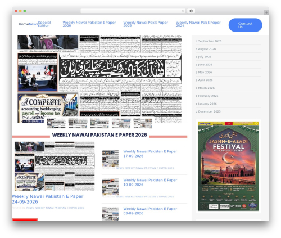The width and height of the screenshot is (281, 238).
Task: Open Weekly Nawai Pakistan E Paper 03-09-2026 link
Action: 150,211
